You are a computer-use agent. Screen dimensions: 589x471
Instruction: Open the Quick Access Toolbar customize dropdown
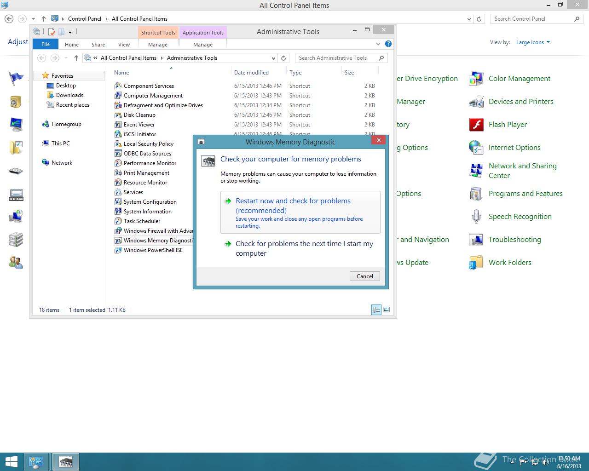[70, 32]
